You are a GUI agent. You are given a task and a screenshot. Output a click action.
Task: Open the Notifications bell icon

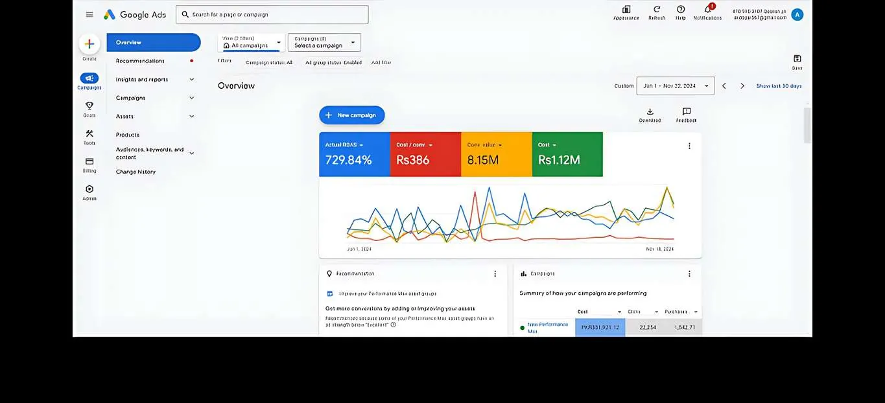[708, 9]
